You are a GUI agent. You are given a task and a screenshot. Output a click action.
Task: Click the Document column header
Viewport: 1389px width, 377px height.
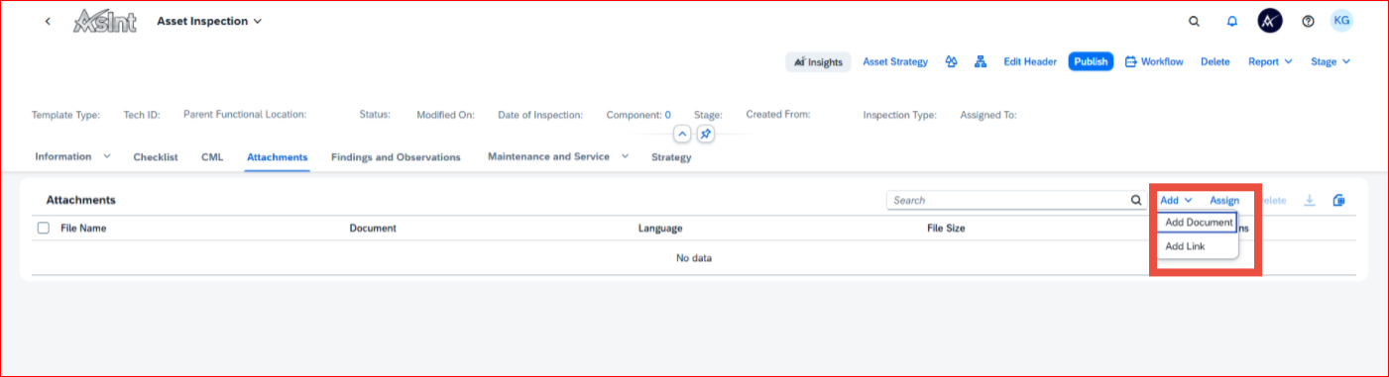coord(373,228)
